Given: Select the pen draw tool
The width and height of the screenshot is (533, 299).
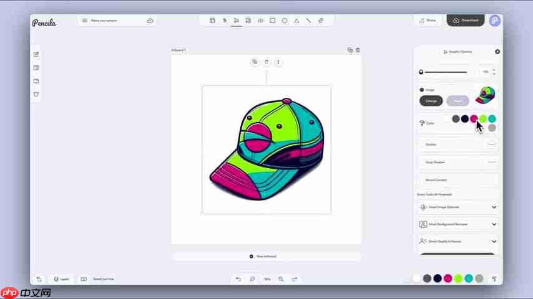Looking at the screenshot, I should pyautogui.click(x=321, y=21).
